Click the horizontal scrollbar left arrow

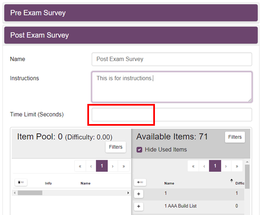click(x=15, y=193)
